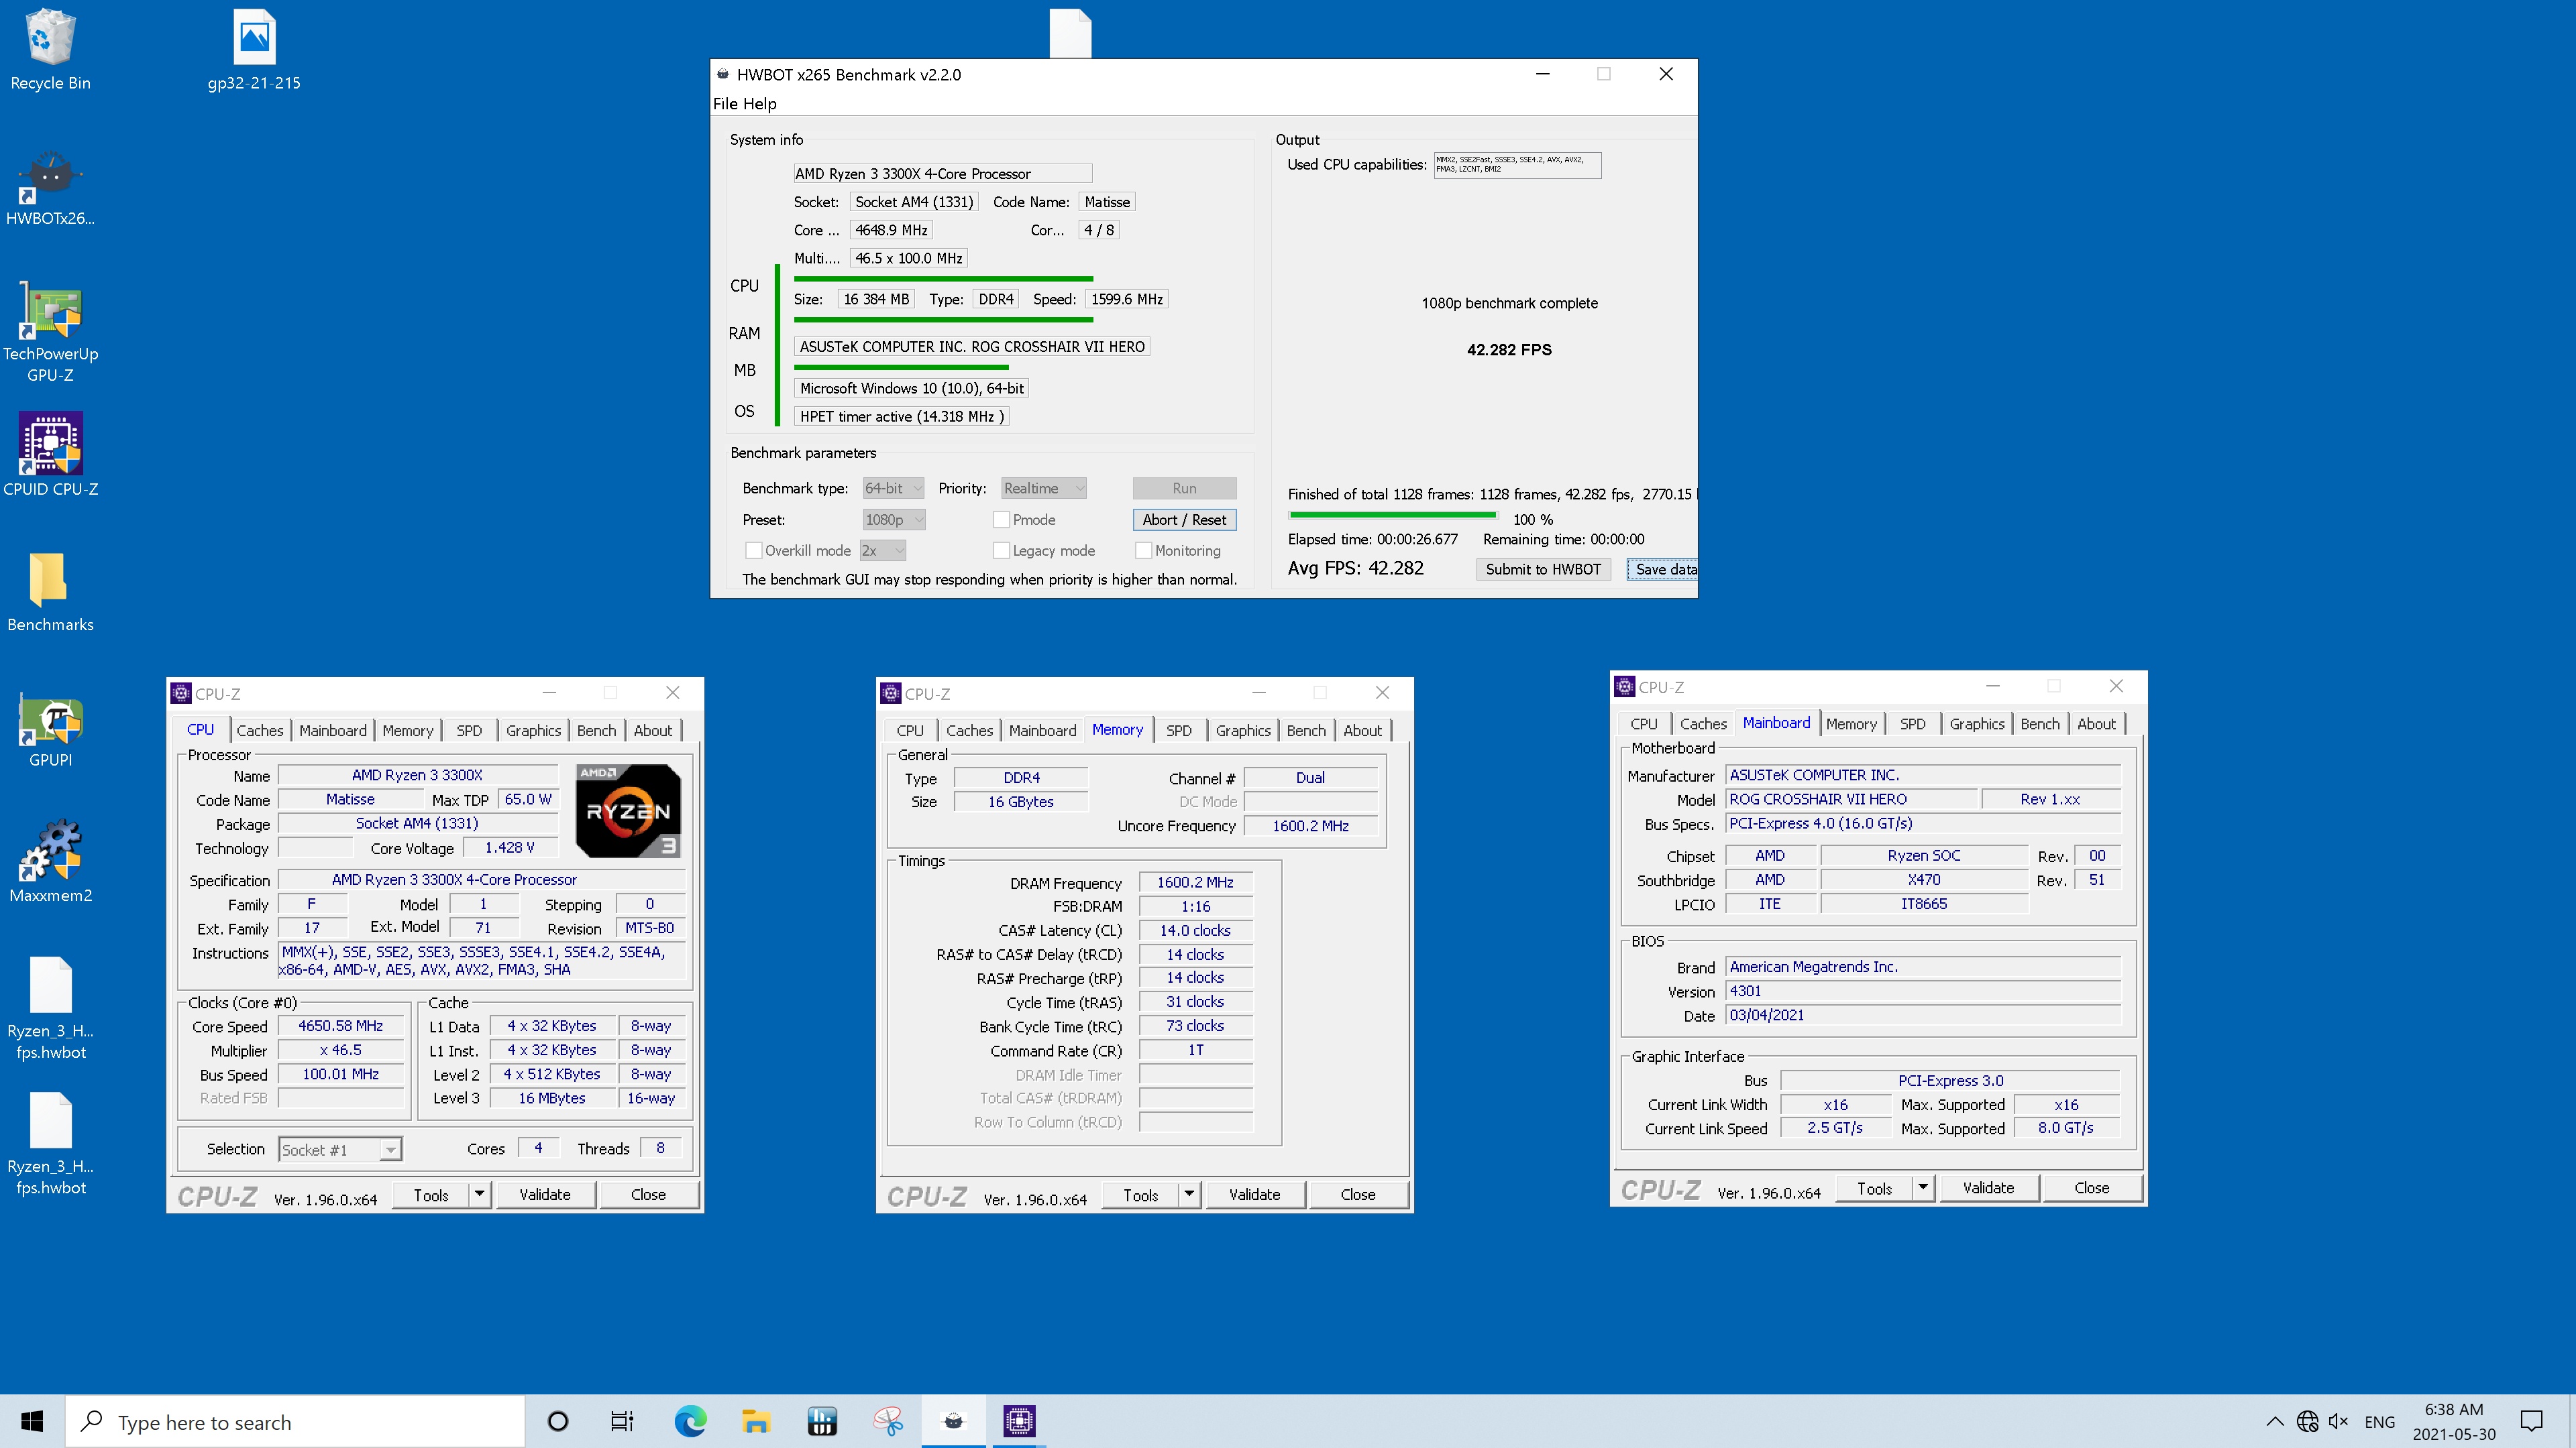
Task: Launch Microsoft Edge from taskbar
Action: tap(690, 1421)
